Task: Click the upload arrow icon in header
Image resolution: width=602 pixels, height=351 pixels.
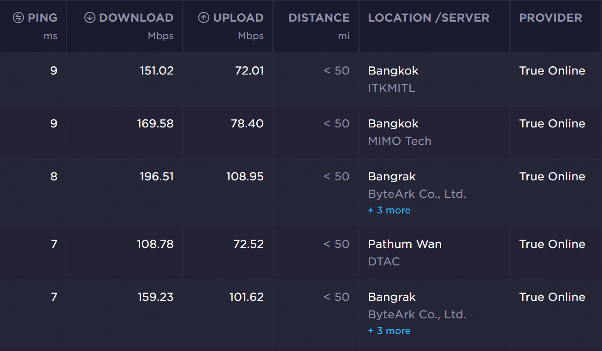Action: (x=203, y=18)
